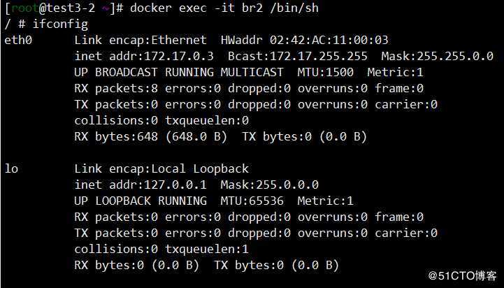Click the test3-2 hostname in prompt
This screenshot has width=504, height=288.
(69, 8)
